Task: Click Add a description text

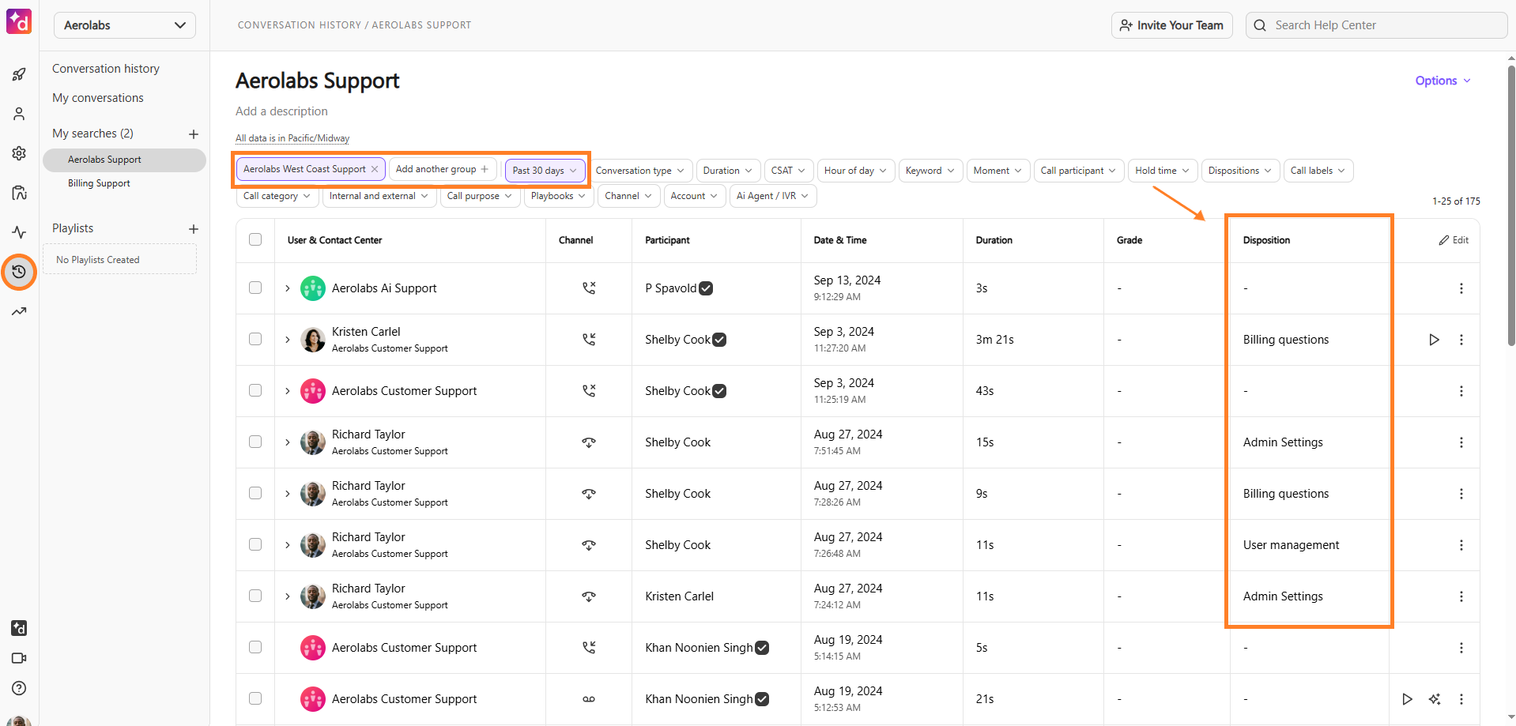Action: (x=281, y=111)
